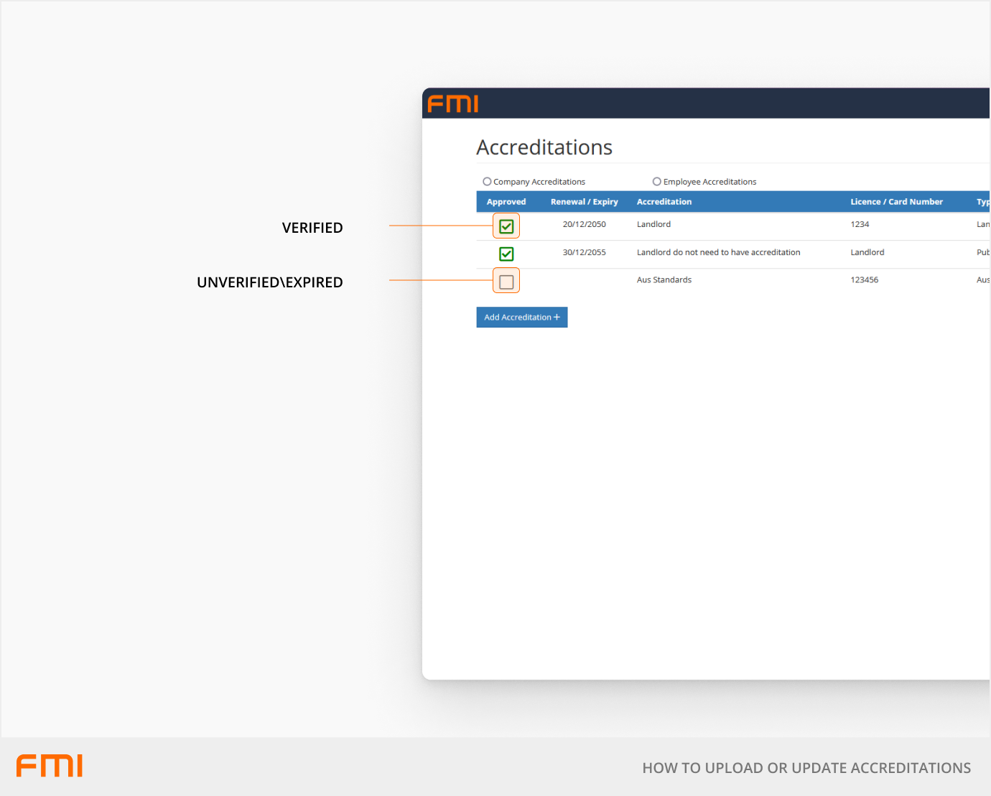Tick the empty checkbox in the Aus Standards row
991x796 pixels.
pyautogui.click(x=506, y=282)
